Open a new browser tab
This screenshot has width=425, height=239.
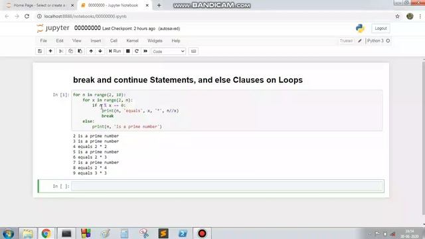[x=159, y=5]
